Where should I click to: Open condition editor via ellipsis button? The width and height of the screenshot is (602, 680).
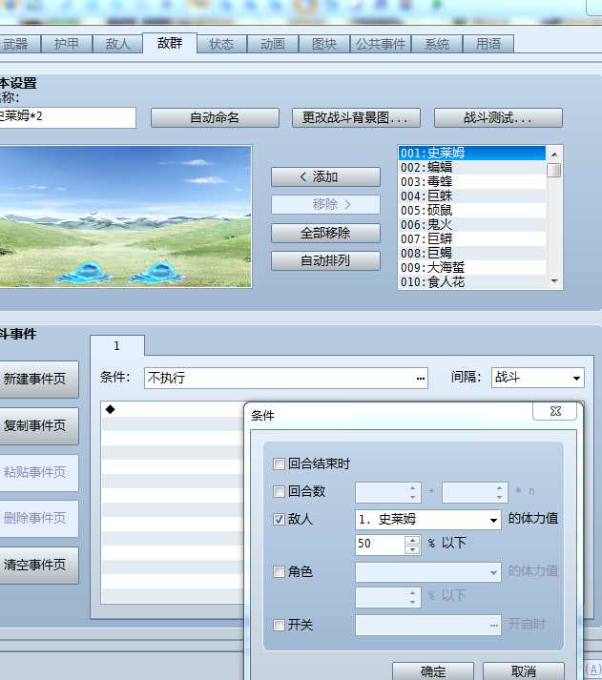point(420,379)
